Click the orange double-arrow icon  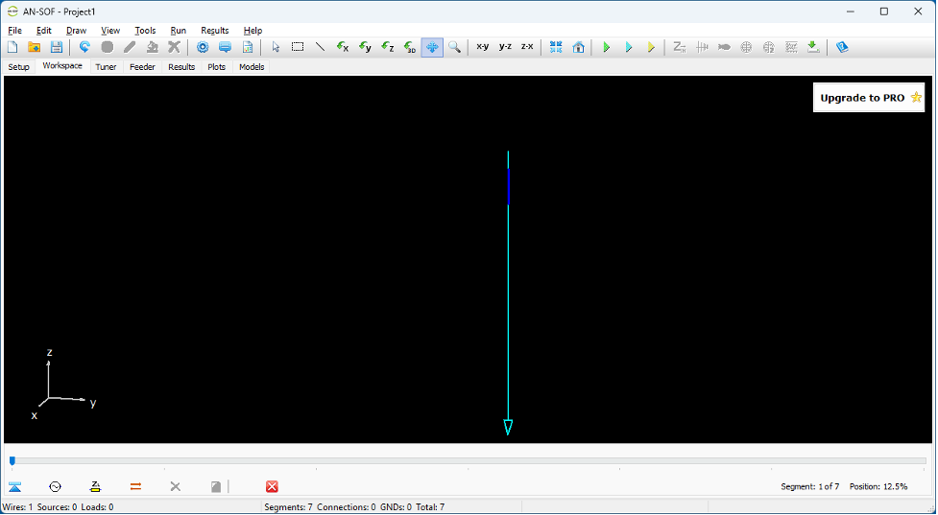point(135,487)
